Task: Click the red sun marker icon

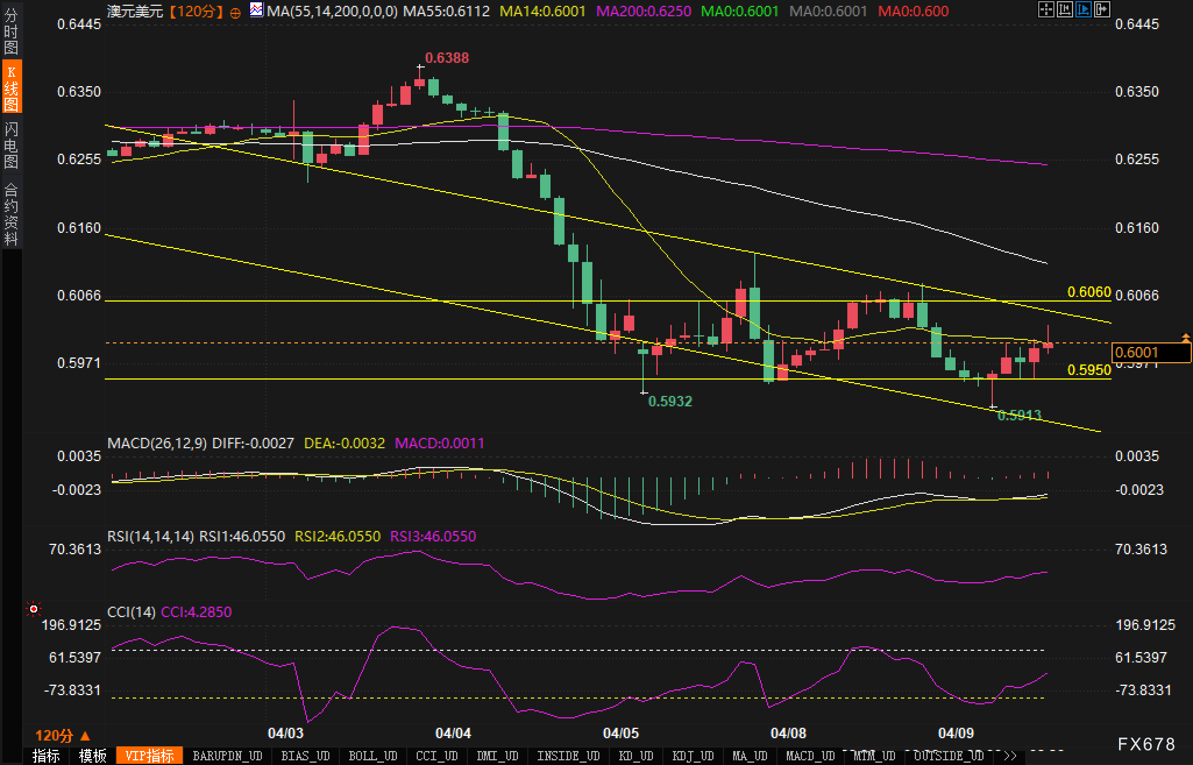Action: pyautogui.click(x=34, y=609)
